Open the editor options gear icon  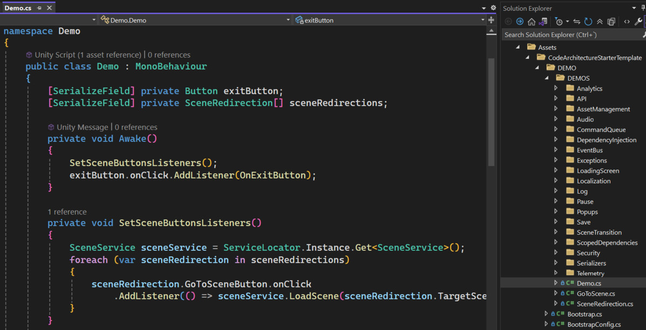(493, 7)
